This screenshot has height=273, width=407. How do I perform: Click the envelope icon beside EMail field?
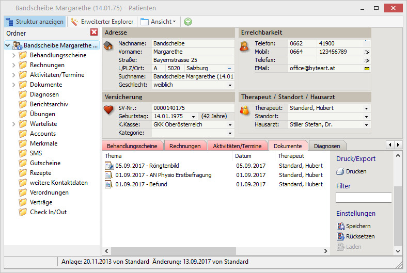coord(367,68)
